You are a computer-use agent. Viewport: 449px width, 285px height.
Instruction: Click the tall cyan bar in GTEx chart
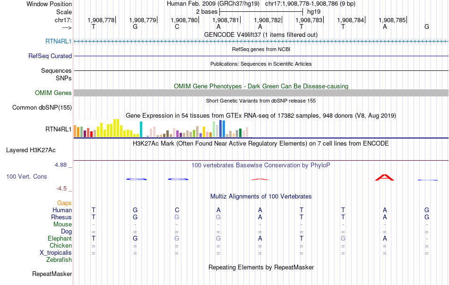click(141, 130)
